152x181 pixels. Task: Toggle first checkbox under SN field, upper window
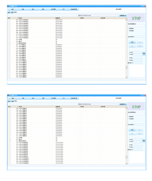tap(129, 28)
